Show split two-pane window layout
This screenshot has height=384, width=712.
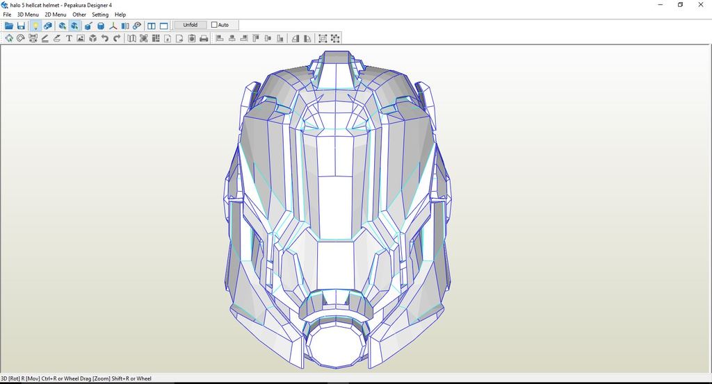coord(152,26)
